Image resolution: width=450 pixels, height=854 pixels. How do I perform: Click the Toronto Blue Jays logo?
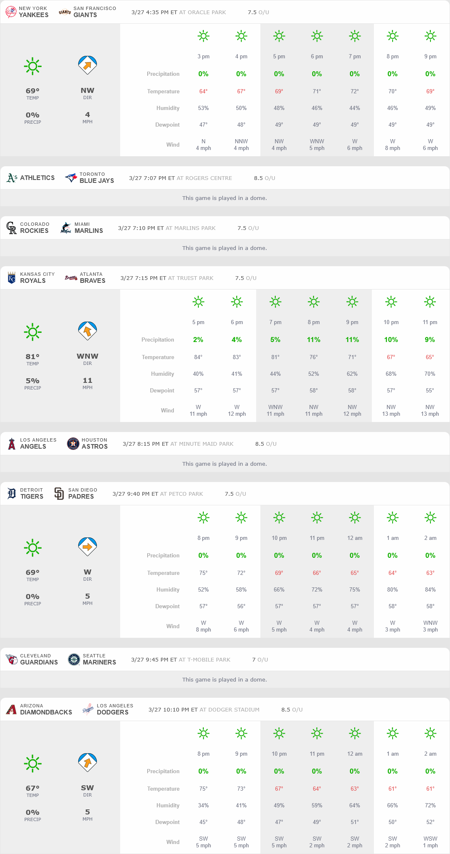71,178
